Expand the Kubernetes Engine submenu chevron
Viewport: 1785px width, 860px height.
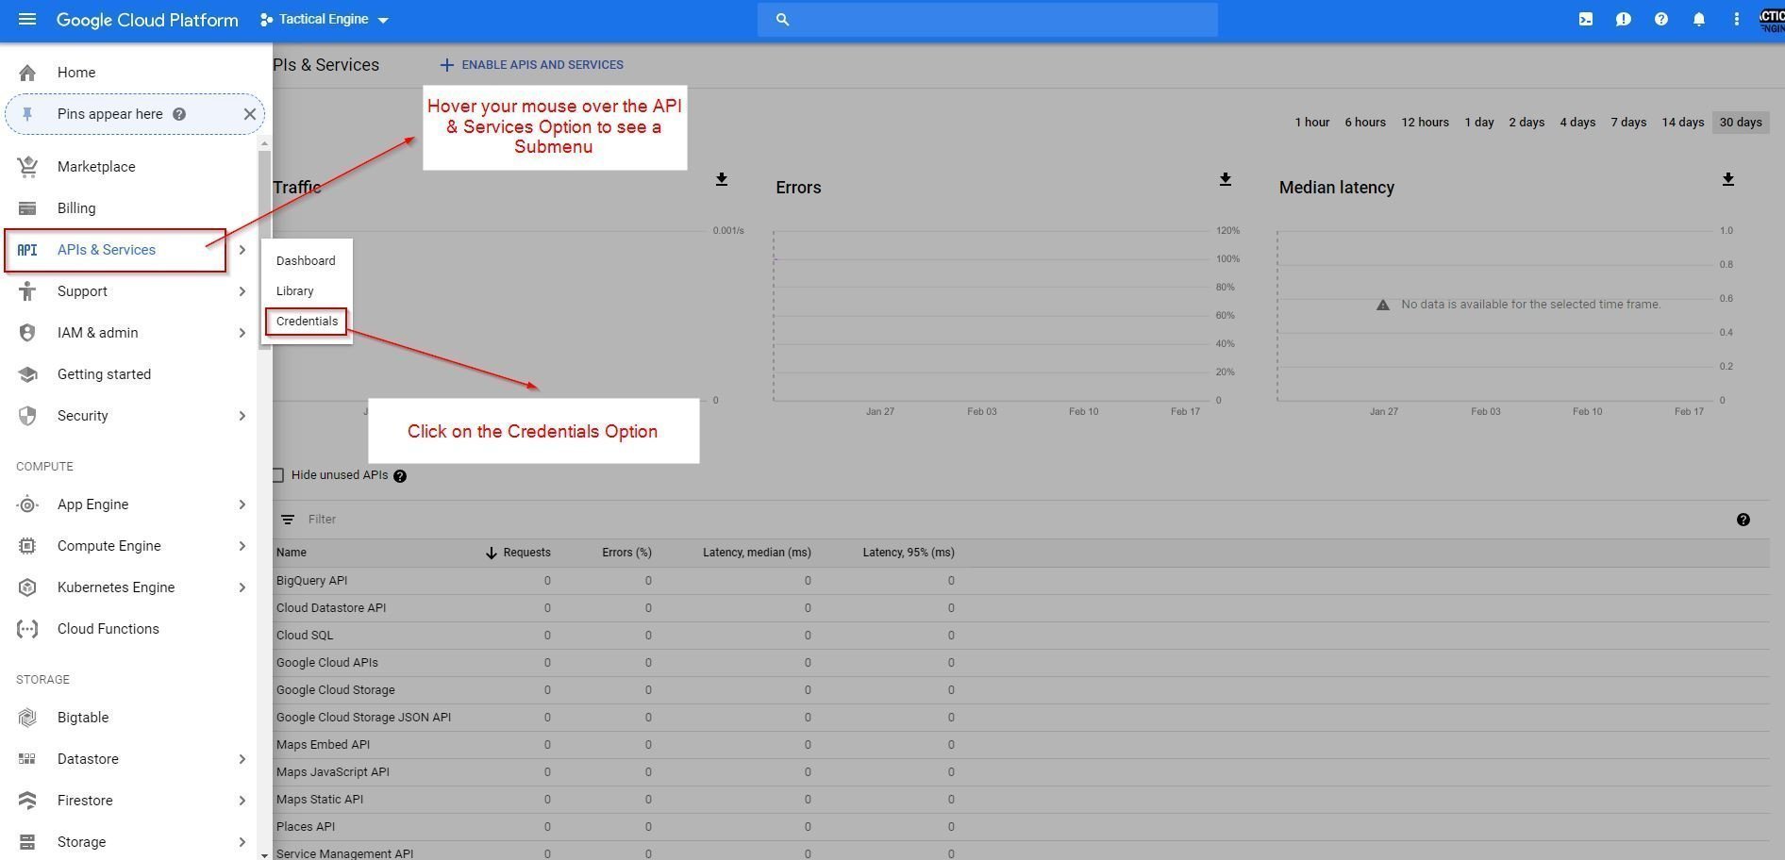click(242, 587)
